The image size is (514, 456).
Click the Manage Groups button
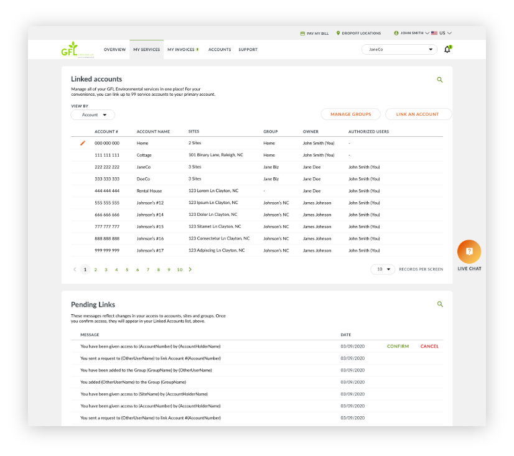pos(350,114)
